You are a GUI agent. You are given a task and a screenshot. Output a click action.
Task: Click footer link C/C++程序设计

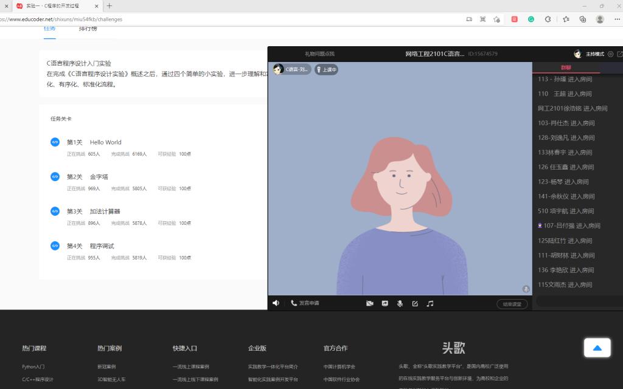coord(38,379)
